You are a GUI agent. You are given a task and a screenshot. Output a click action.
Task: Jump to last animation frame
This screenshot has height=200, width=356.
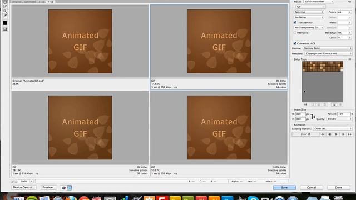(x=350, y=134)
